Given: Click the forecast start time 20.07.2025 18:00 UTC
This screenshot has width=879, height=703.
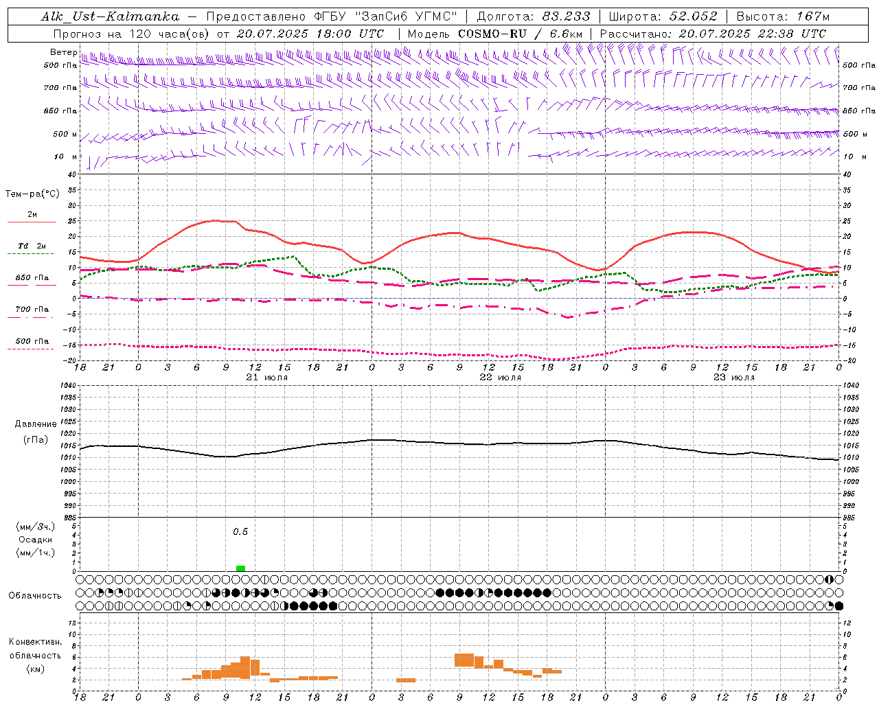Looking at the screenshot, I should (x=310, y=34).
